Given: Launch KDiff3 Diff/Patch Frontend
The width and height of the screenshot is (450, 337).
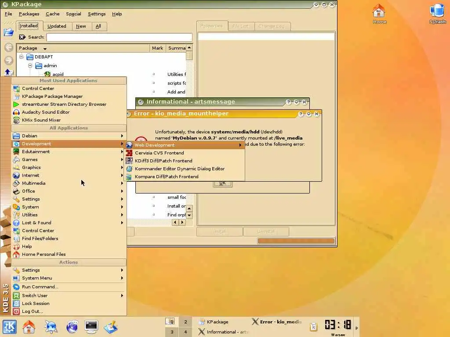Looking at the screenshot, I should (185, 161).
